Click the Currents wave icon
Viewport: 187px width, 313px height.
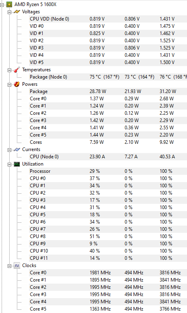[17, 149]
